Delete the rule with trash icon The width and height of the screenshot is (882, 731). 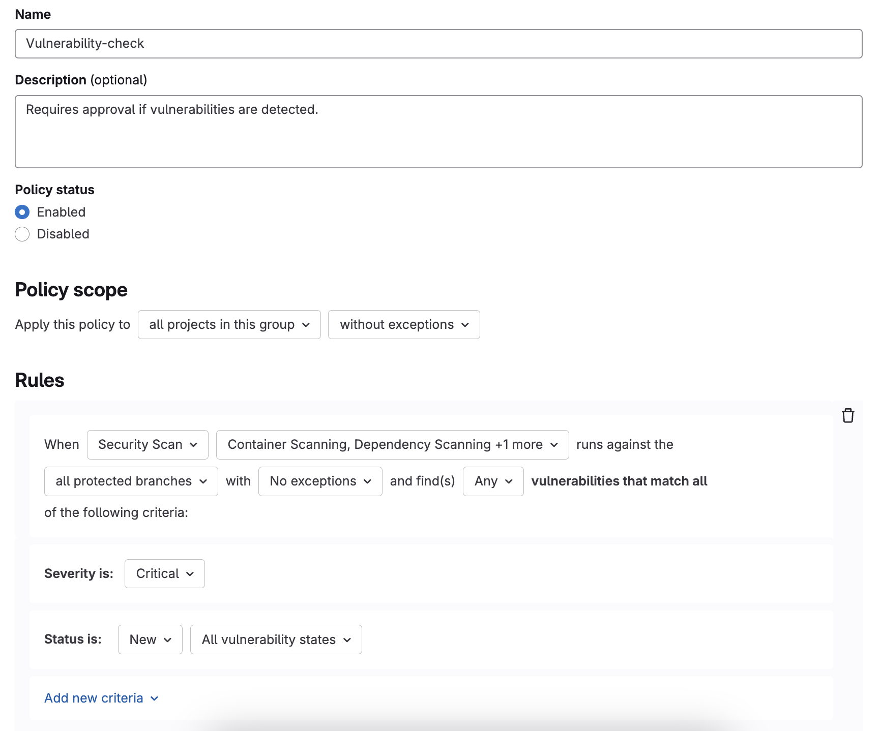(x=847, y=416)
